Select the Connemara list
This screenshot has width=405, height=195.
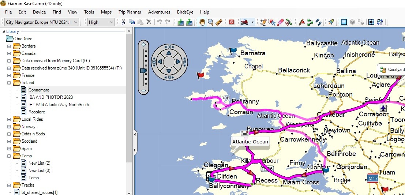coord(39,90)
